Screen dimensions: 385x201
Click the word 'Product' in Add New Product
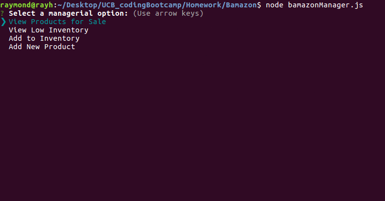(x=60, y=47)
